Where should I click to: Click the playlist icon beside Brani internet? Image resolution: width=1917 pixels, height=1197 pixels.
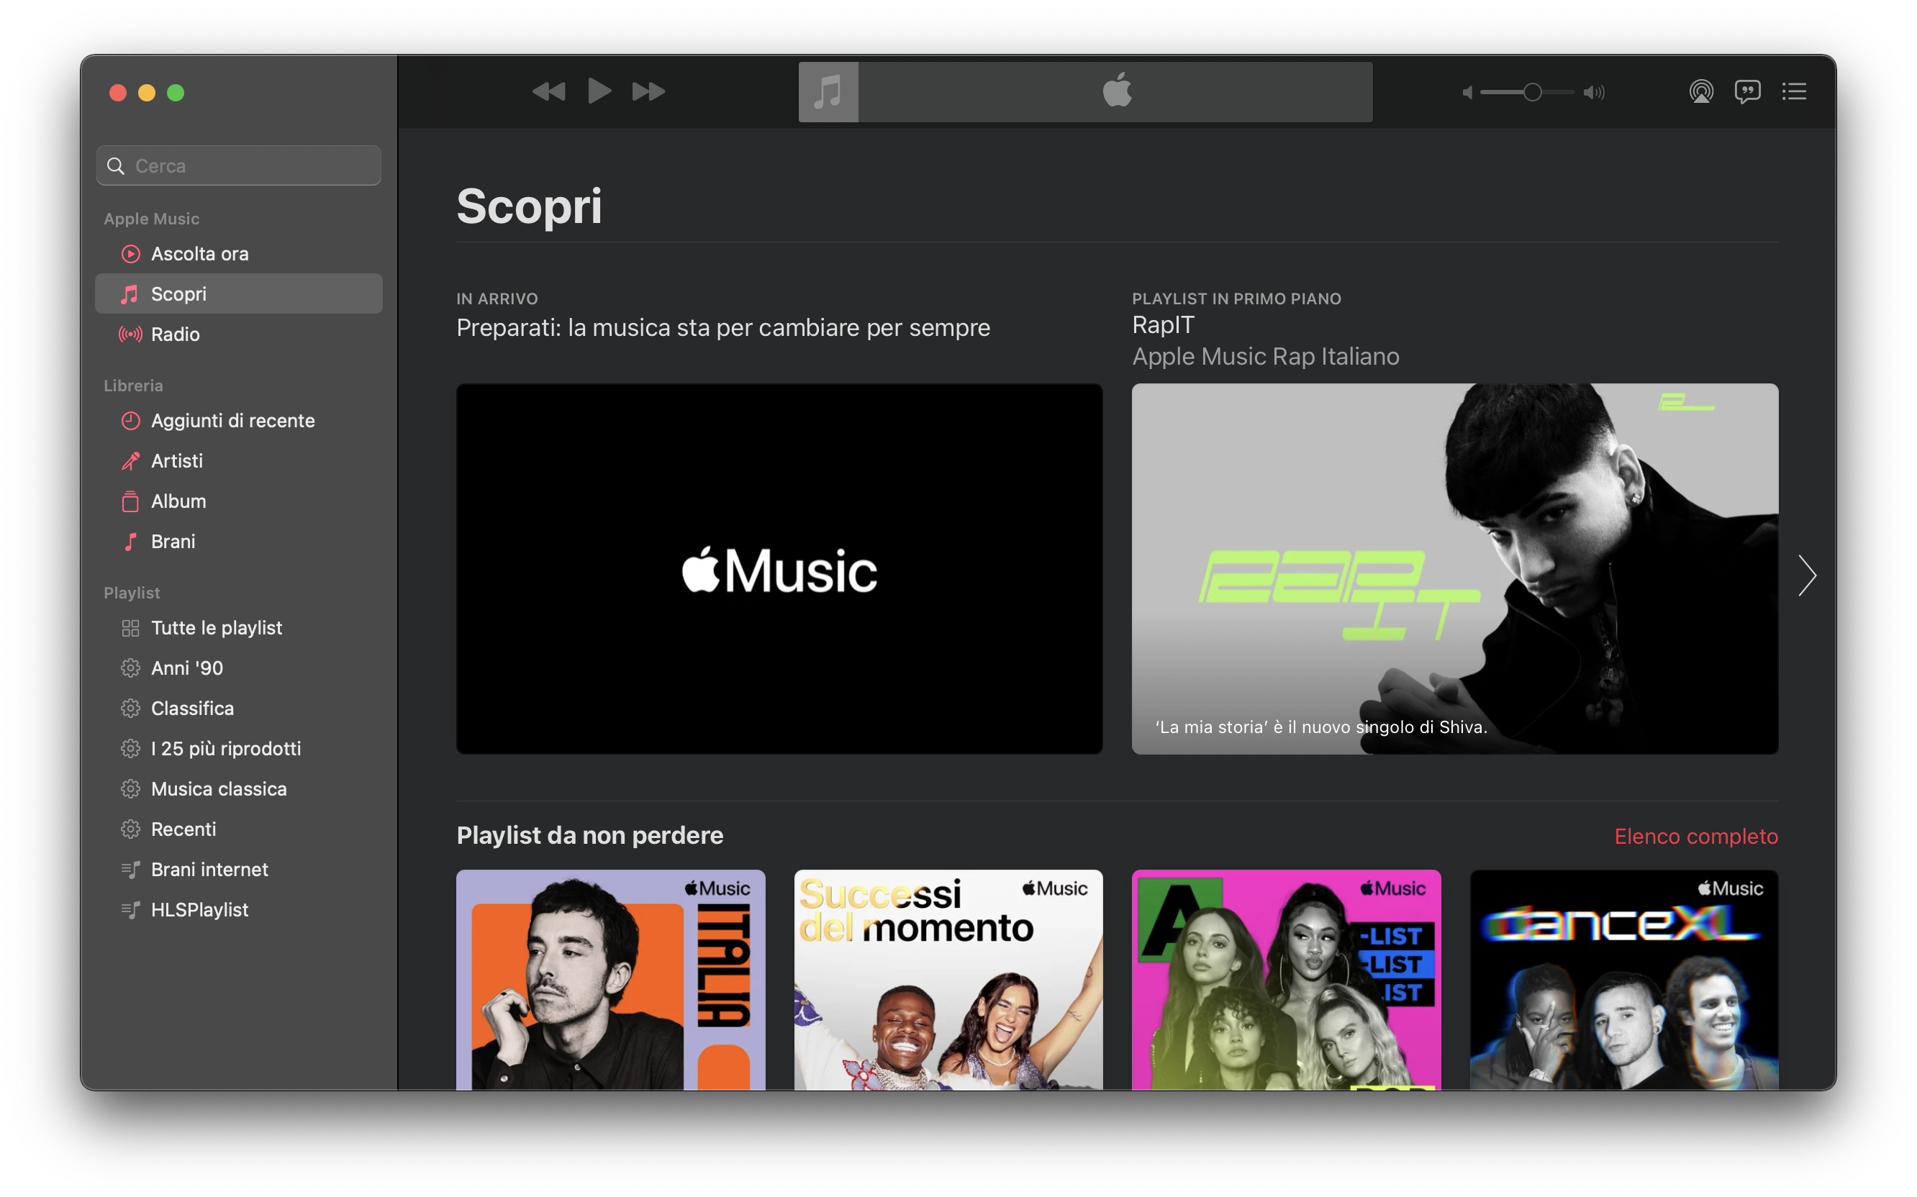pos(131,870)
